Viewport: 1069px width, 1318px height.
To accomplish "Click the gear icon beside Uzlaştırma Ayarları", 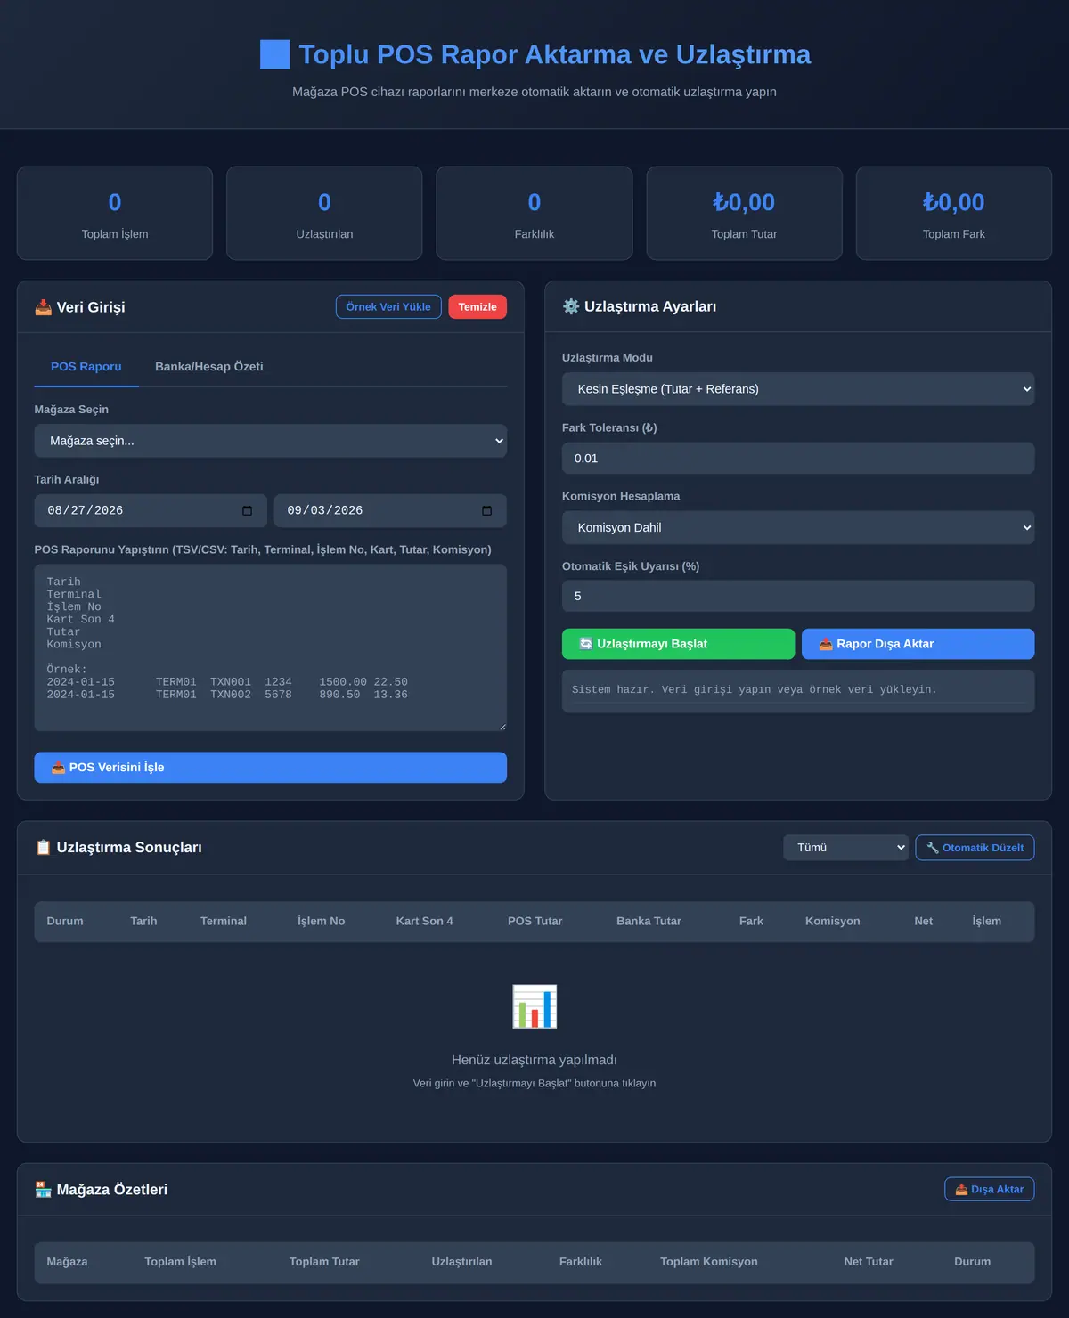I will click(x=571, y=306).
